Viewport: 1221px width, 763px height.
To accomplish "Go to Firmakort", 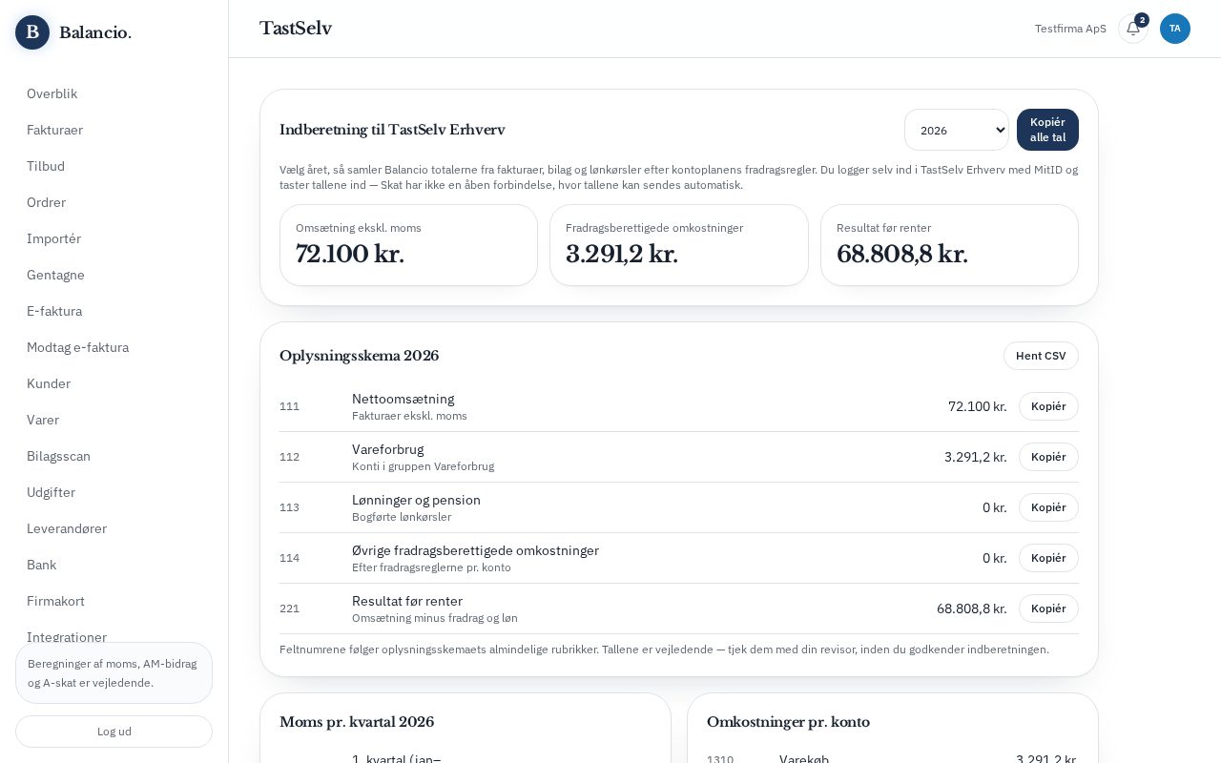I will coord(114,601).
